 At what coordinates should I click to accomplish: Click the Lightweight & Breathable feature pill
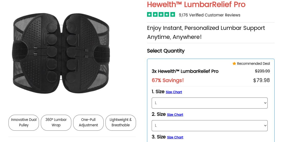click(121, 122)
